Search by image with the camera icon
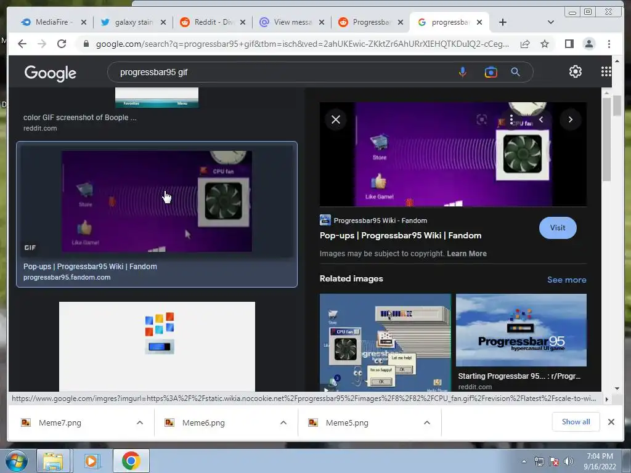 pyautogui.click(x=491, y=72)
